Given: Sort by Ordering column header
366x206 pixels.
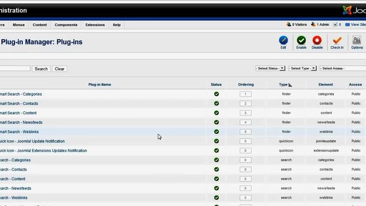Looking at the screenshot, I should point(246,85).
